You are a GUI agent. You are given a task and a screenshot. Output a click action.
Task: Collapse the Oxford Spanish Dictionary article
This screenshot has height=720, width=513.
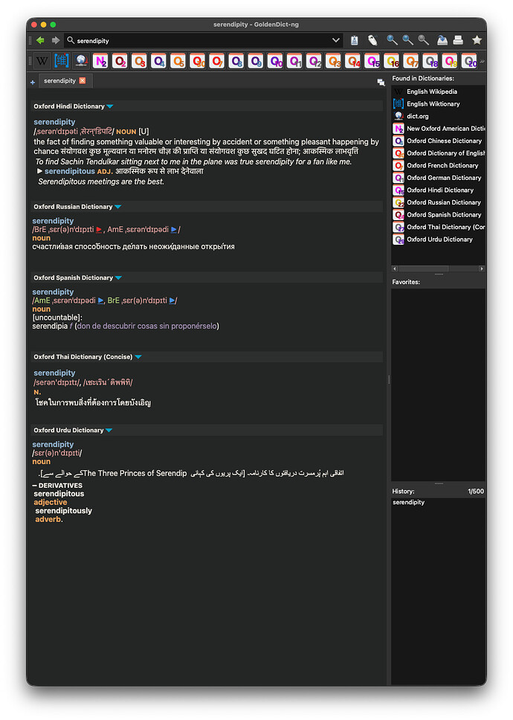[x=118, y=278]
